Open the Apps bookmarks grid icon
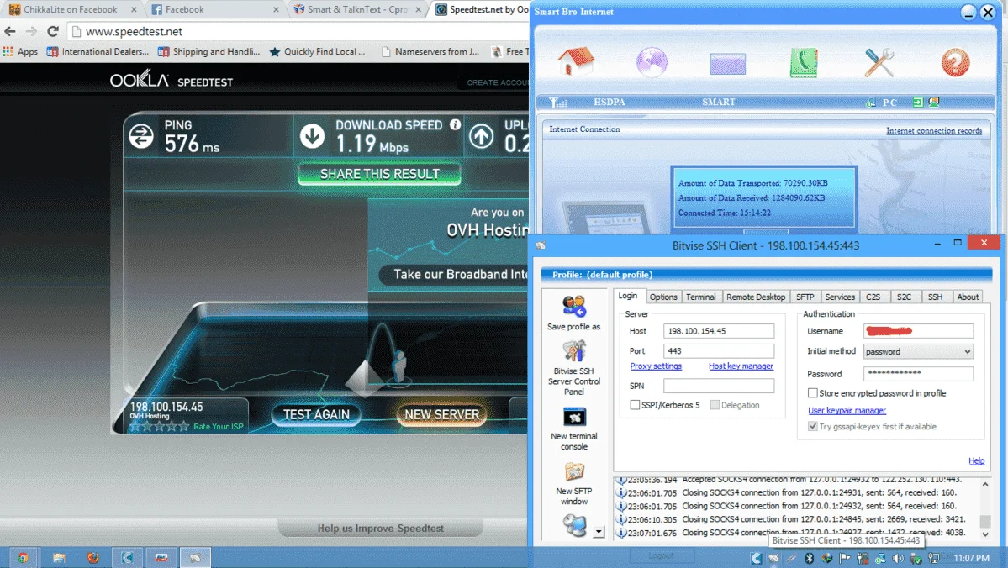Image resolution: width=1008 pixels, height=568 pixels. click(x=8, y=51)
